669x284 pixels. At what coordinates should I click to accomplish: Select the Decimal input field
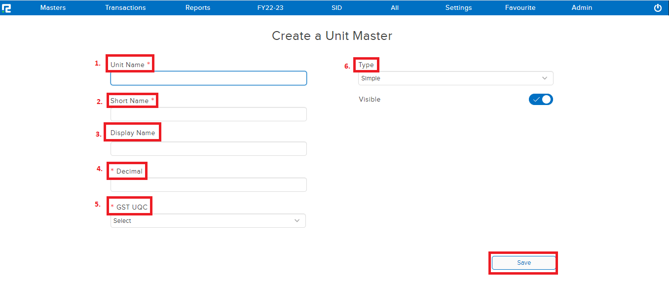(208, 185)
